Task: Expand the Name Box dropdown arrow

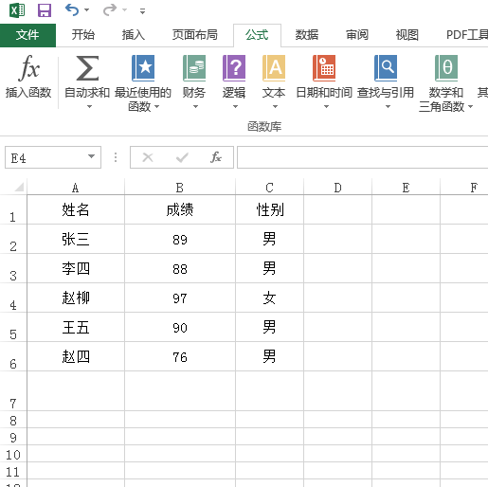Action: click(91, 156)
